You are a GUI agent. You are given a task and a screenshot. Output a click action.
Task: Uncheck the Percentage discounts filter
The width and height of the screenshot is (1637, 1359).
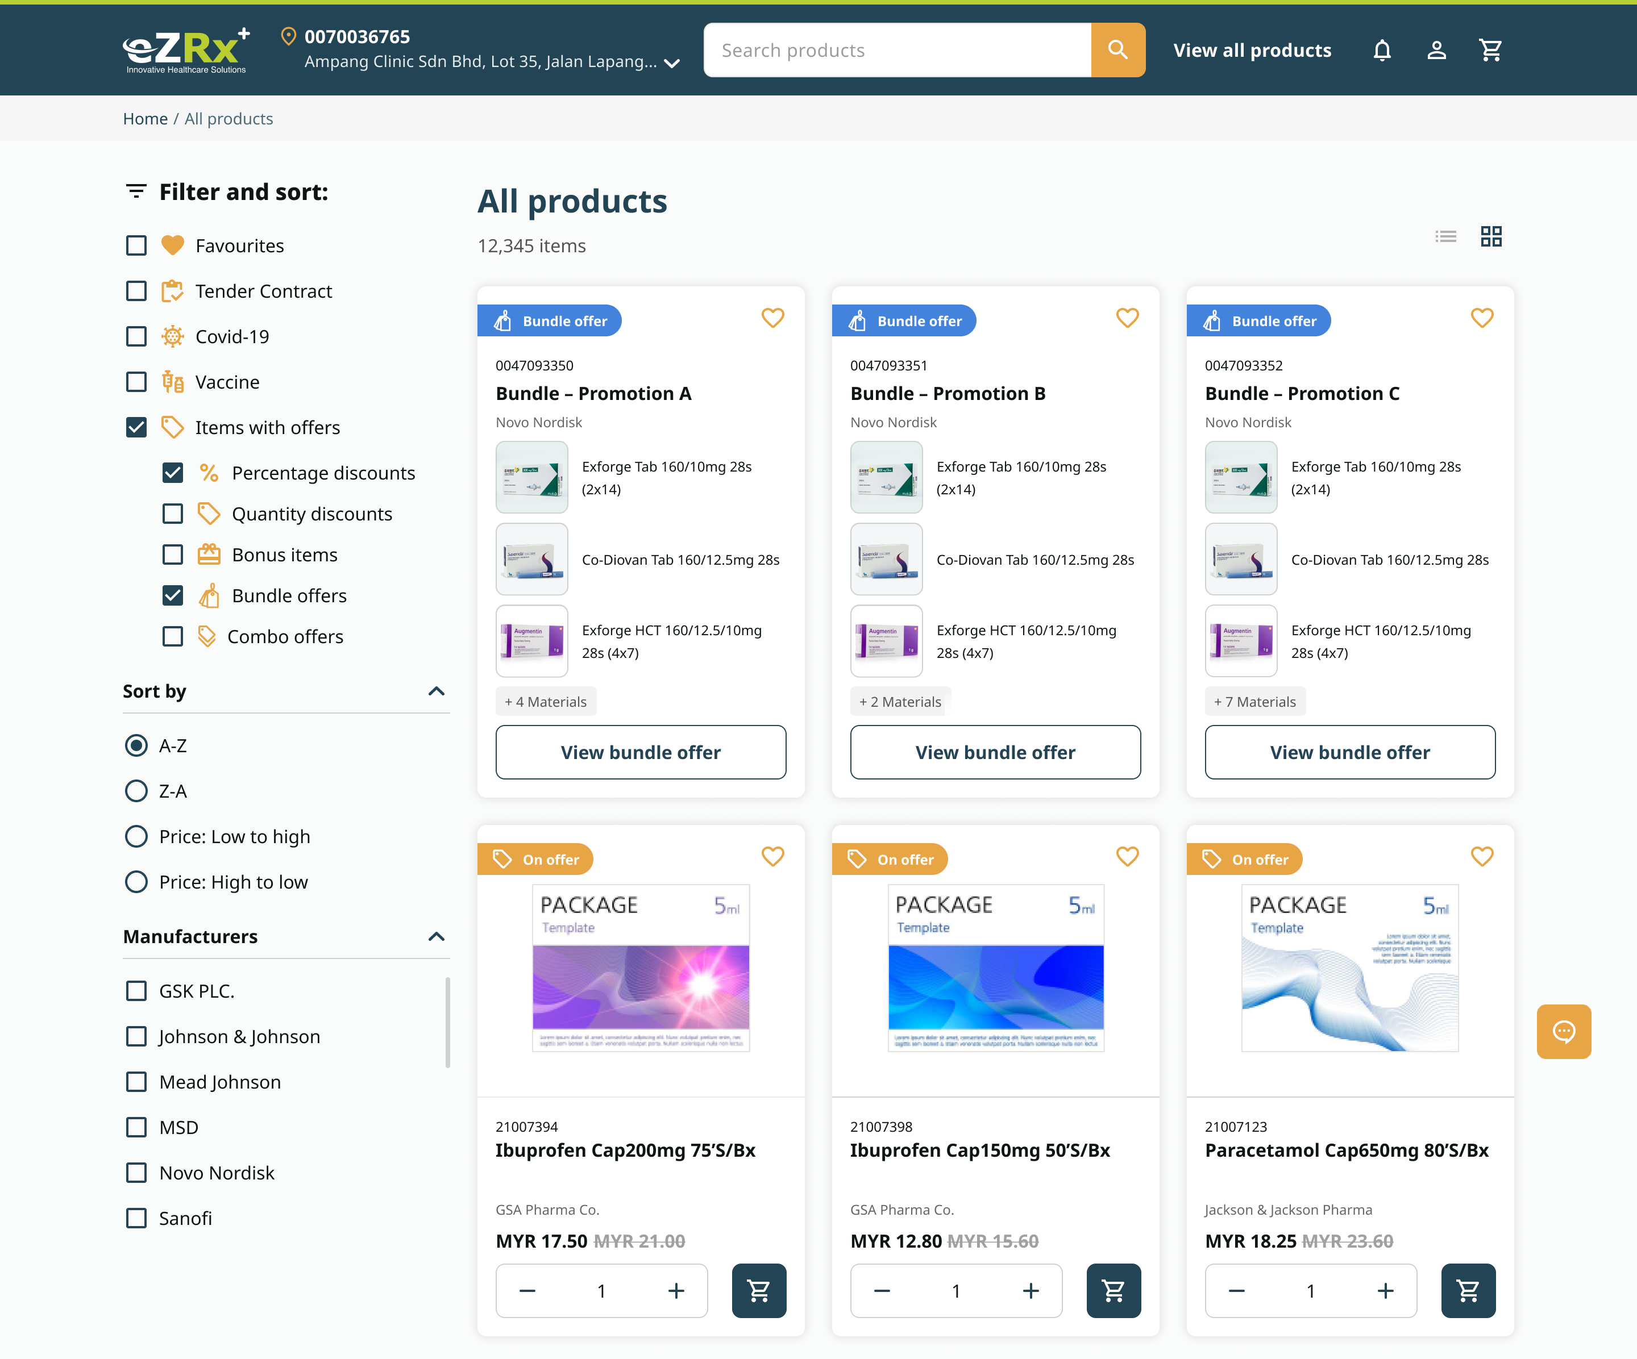[173, 473]
